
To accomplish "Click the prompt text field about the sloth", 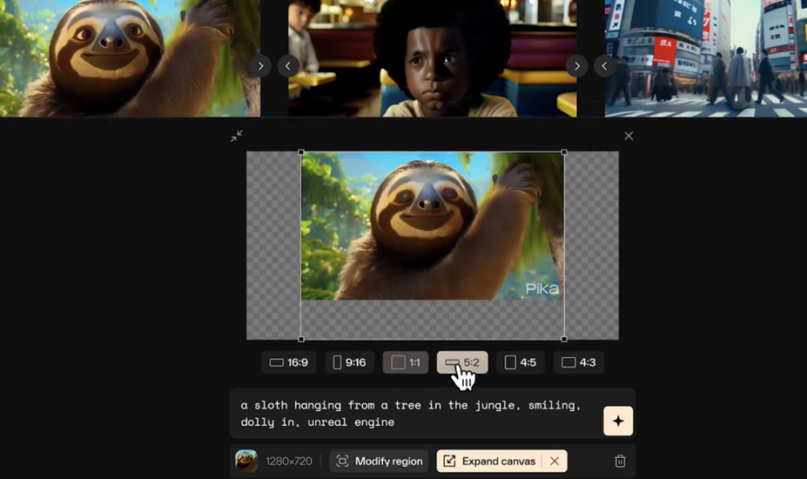I will point(414,413).
